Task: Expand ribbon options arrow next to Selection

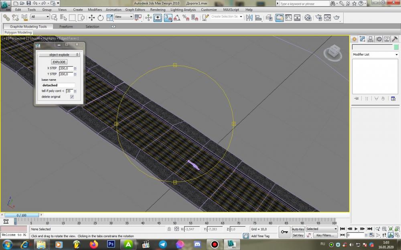Action: point(113,26)
